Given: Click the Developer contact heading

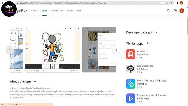Looking at the screenshot, I should point(139,32).
